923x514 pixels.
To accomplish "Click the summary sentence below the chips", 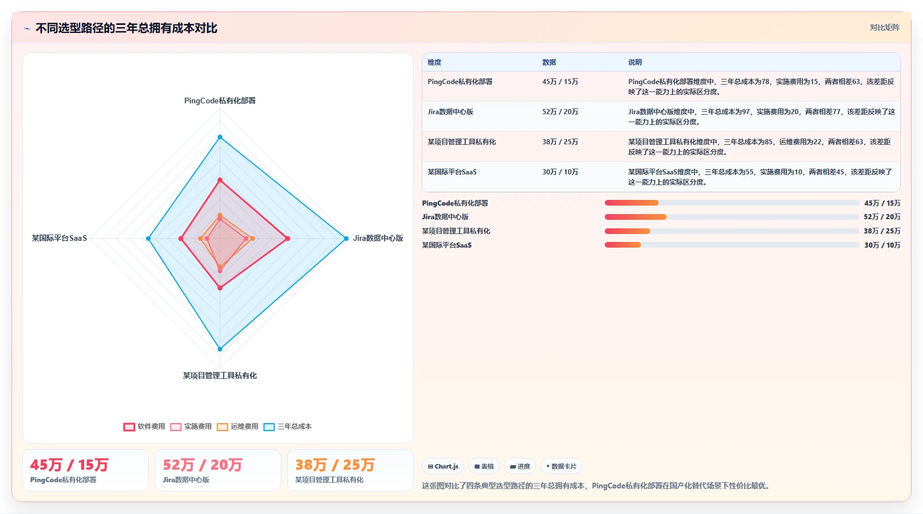I will click(597, 486).
